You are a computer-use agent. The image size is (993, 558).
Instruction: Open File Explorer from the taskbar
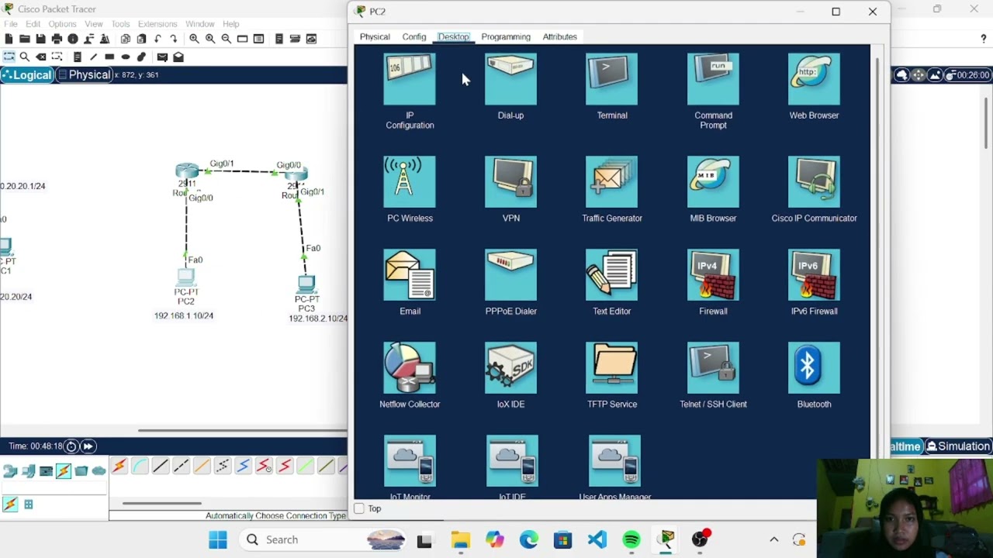click(x=461, y=539)
